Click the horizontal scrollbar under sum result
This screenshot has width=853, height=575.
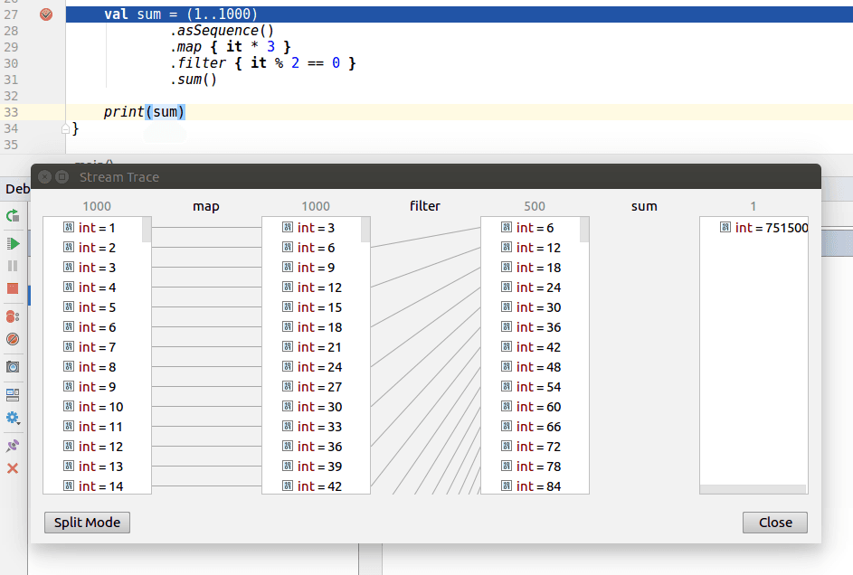click(753, 489)
